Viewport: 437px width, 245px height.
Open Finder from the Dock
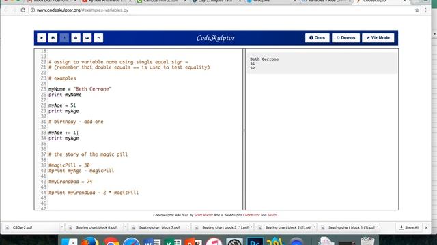pyautogui.click(x=69, y=242)
